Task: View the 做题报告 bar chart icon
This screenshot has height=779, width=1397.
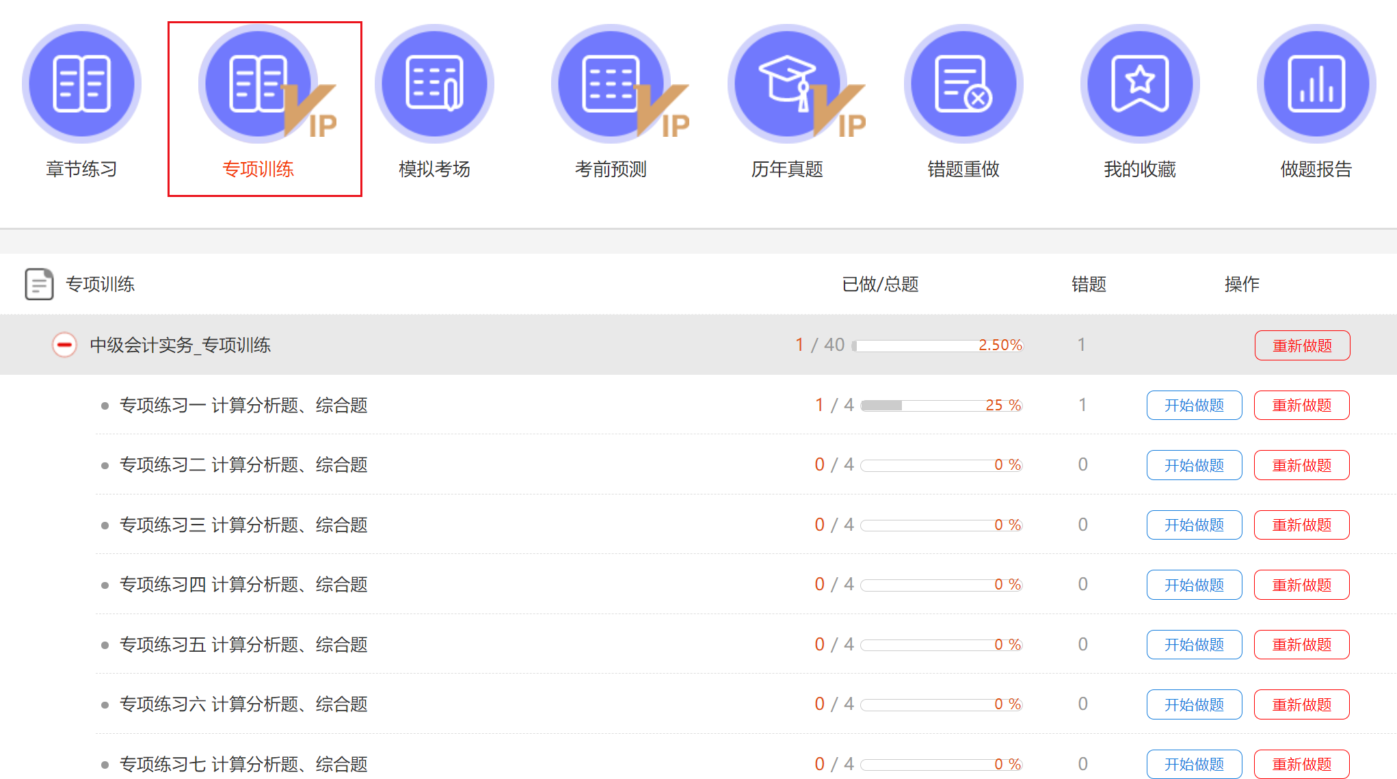Action: (1316, 84)
